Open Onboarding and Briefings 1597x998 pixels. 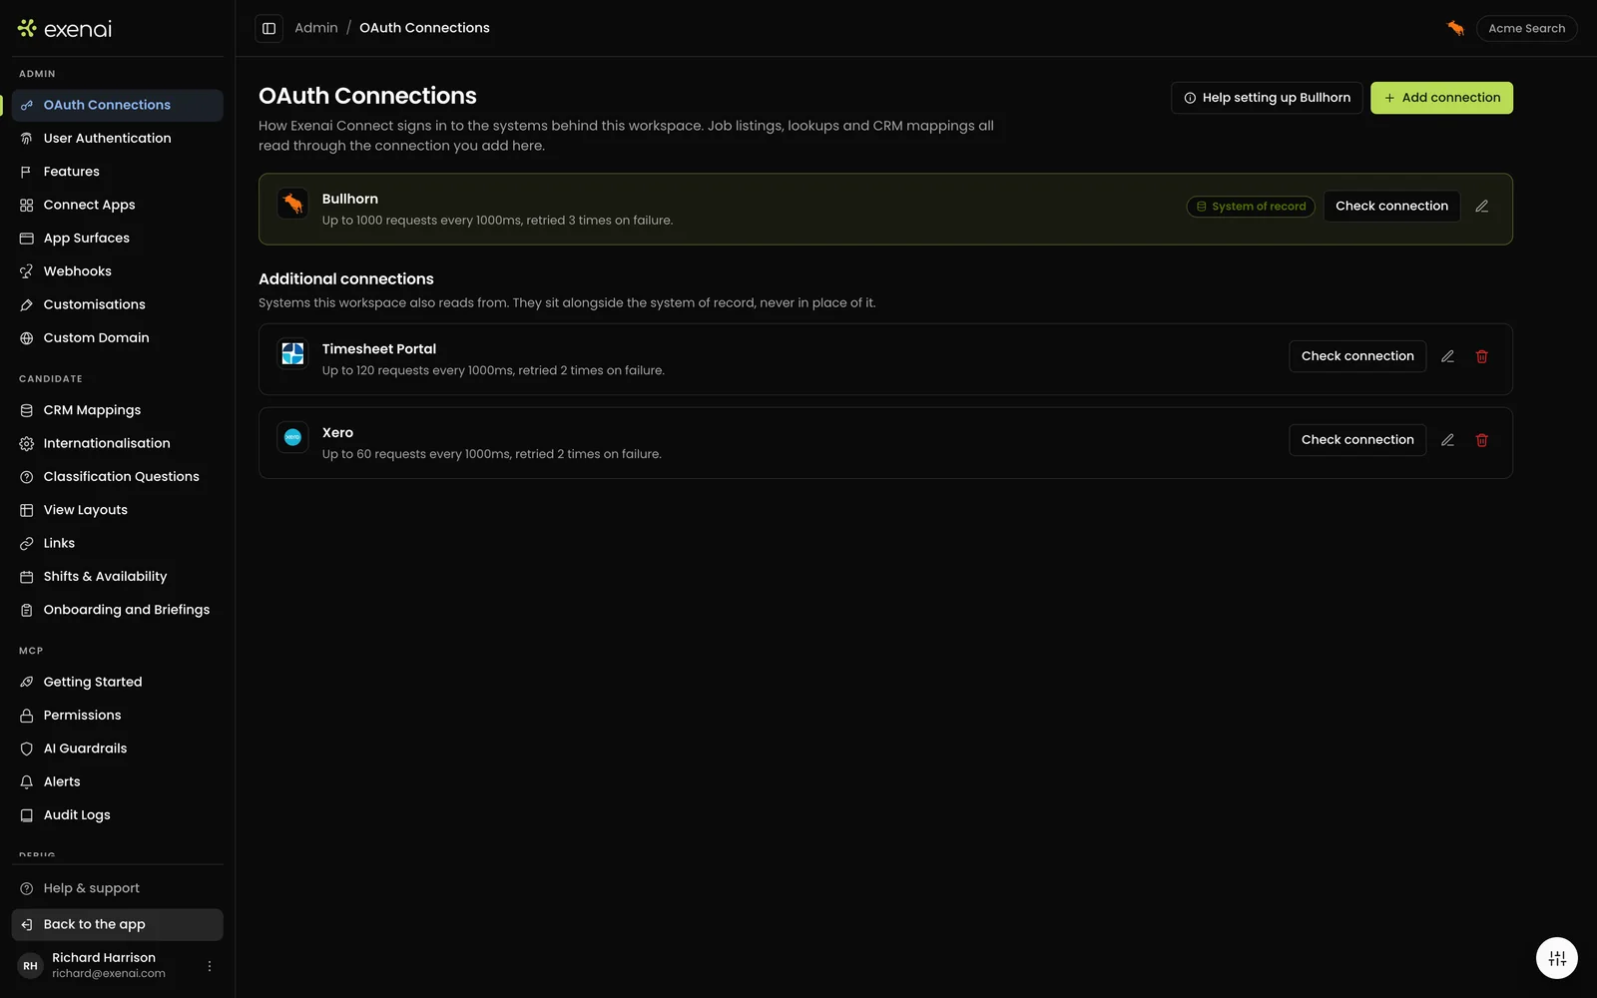[118, 610]
